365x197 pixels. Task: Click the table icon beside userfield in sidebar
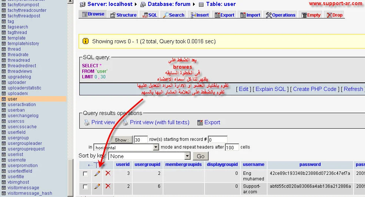point(4,132)
